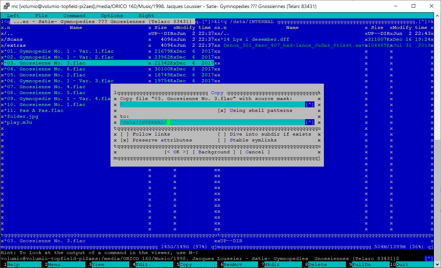The image size is (441, 268).
Task: Click the destination path /data/INTERNAL/ field
Action: point(212,122)
